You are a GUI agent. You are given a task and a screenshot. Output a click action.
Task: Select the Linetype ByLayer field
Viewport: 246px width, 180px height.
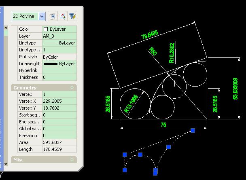[59, 43]
